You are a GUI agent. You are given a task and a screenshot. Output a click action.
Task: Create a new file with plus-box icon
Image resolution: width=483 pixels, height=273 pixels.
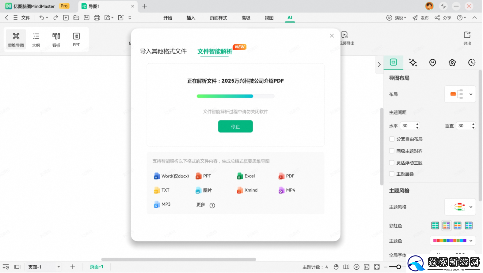(66, 18)
